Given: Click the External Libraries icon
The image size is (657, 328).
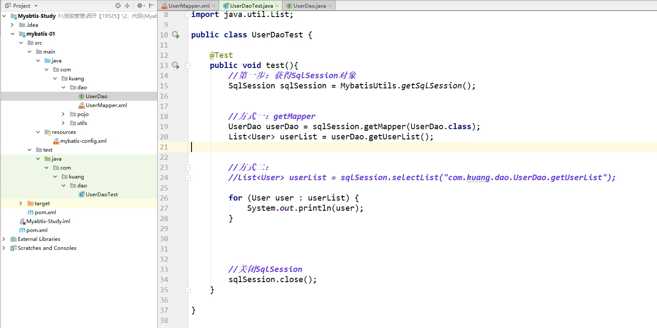Looking at the screenshot, I should [13, 239].
